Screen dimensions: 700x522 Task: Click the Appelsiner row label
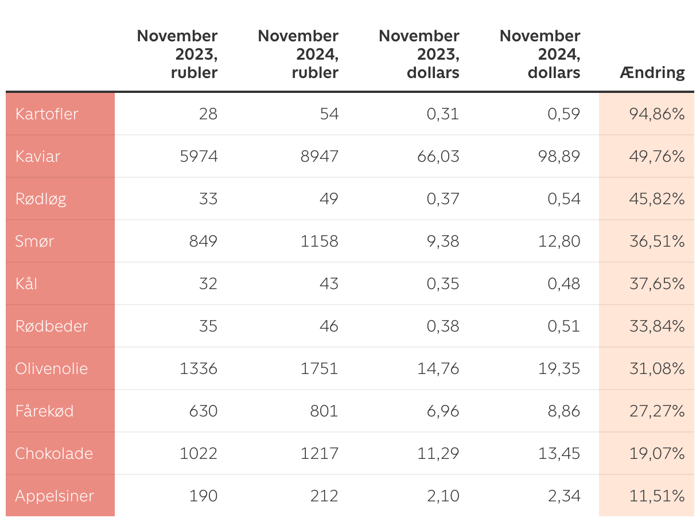coord(55,496)
